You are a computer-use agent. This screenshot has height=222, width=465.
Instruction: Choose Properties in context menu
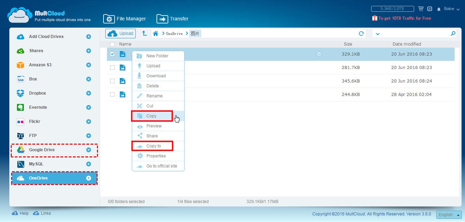[158, 156]
